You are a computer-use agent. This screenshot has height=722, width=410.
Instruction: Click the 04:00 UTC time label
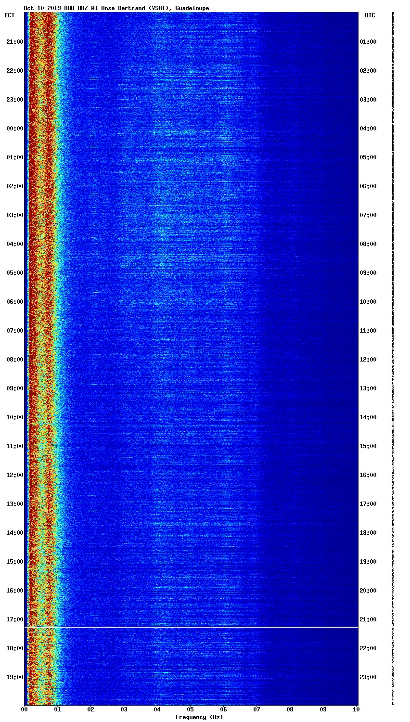click(368, 129)
